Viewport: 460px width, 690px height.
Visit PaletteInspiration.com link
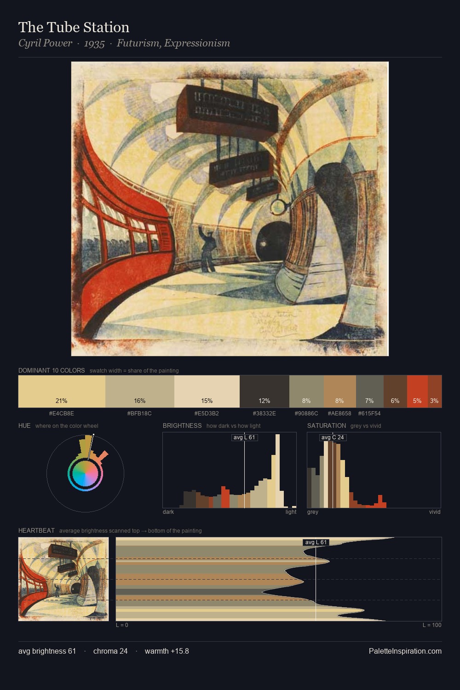point(405,651)
